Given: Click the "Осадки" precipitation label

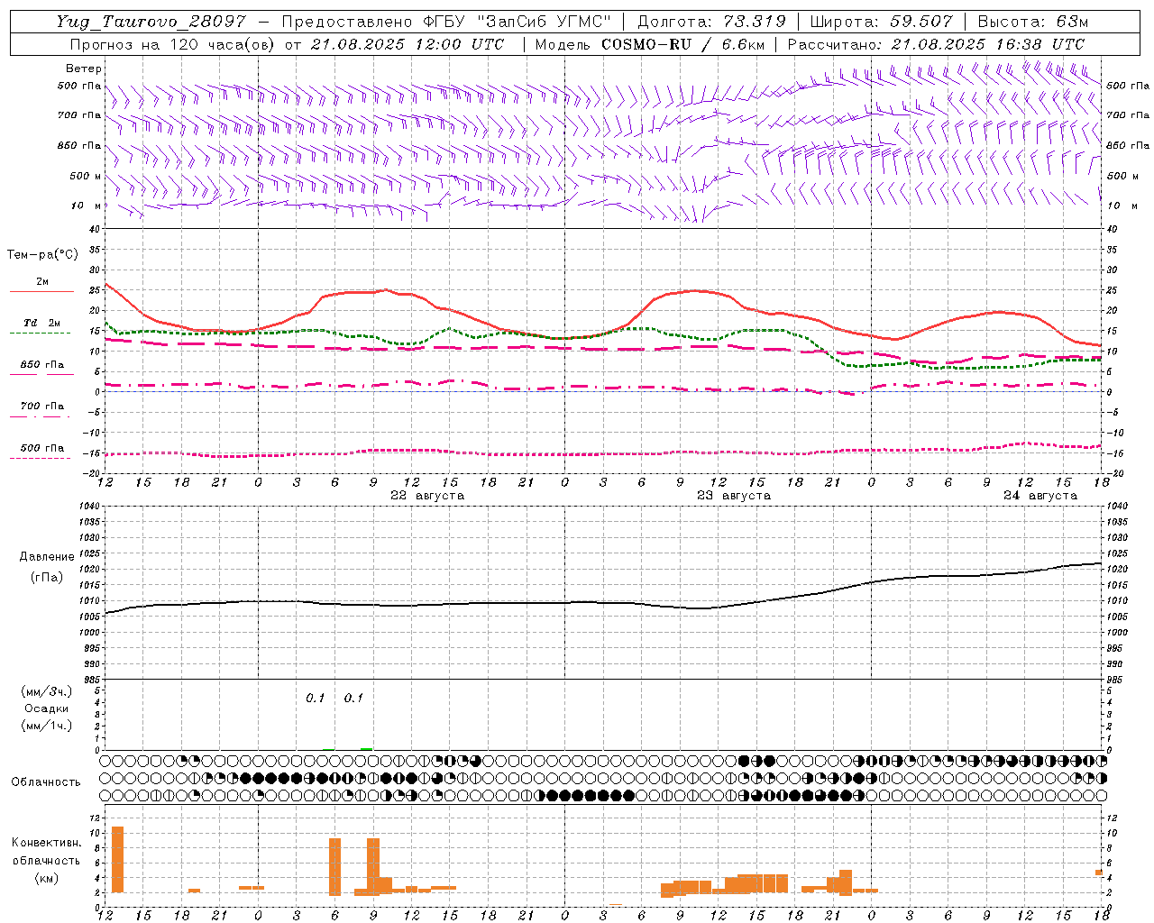Looking at the screenshot, I should pyautogui.click(x=47, y=708).
